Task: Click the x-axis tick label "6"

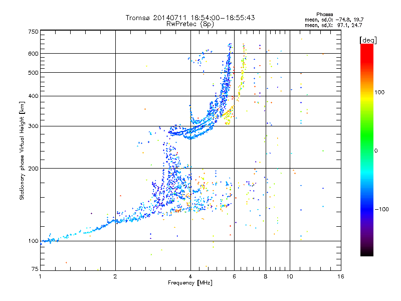Action: point(234,276)
